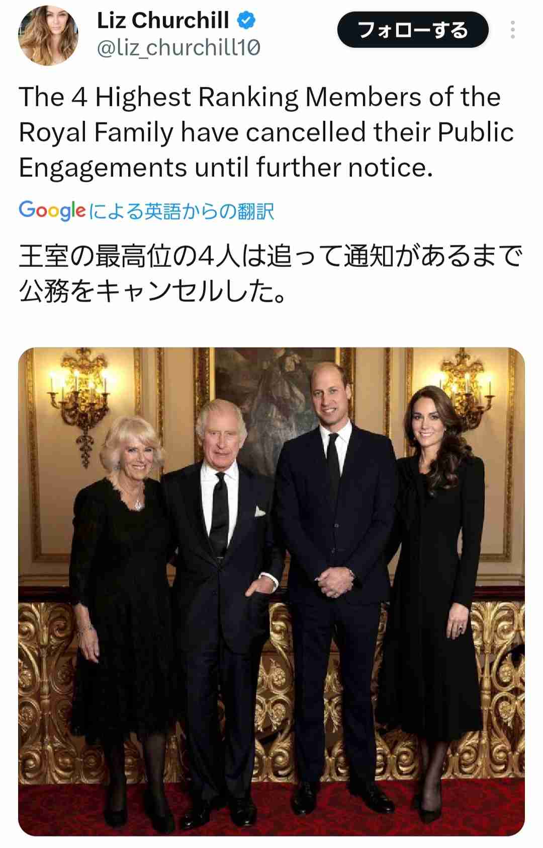Click the Google logo in translation label
The height and width of the screenshot is (848, 543).
[x=52, y=210]
